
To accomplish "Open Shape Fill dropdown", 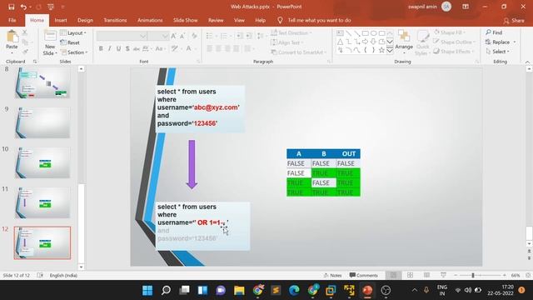I will click(x=450, y=32).
